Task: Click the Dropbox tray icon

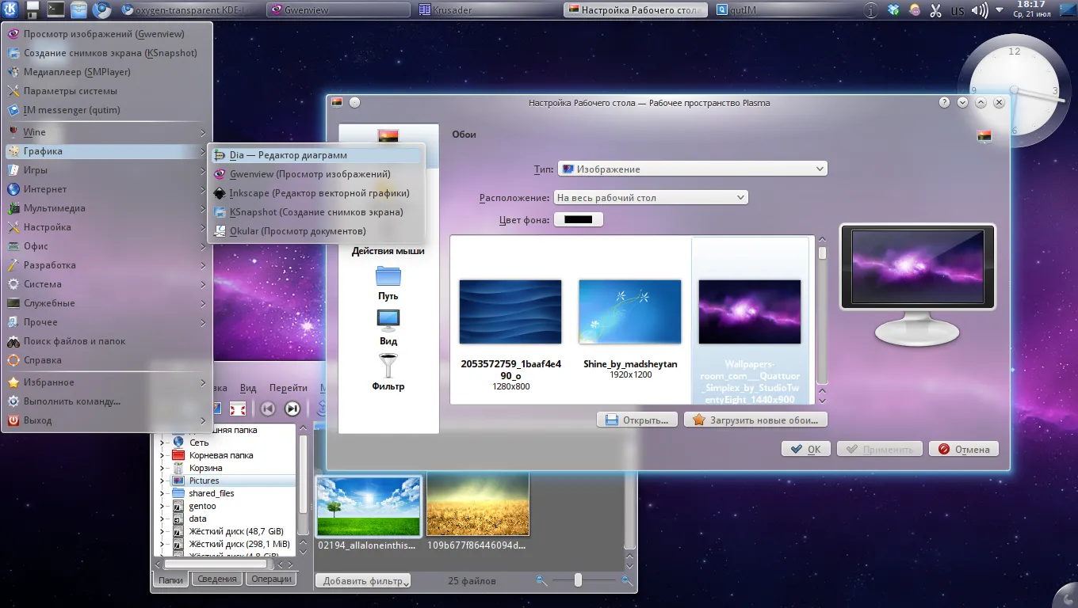Action: tap(894, 11)
